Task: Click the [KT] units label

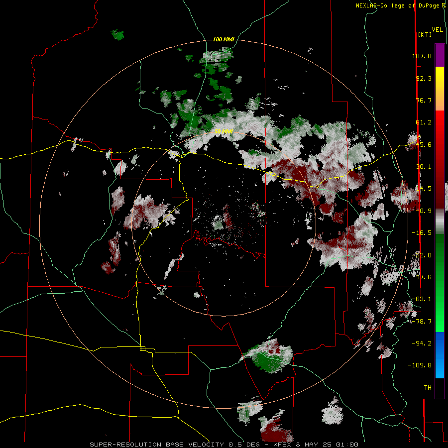Action: coord(425,34)
